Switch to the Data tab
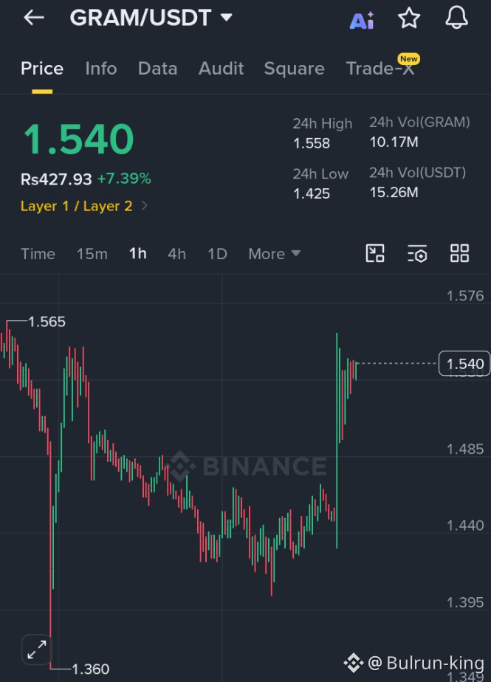491x682 pixels. 157,69
